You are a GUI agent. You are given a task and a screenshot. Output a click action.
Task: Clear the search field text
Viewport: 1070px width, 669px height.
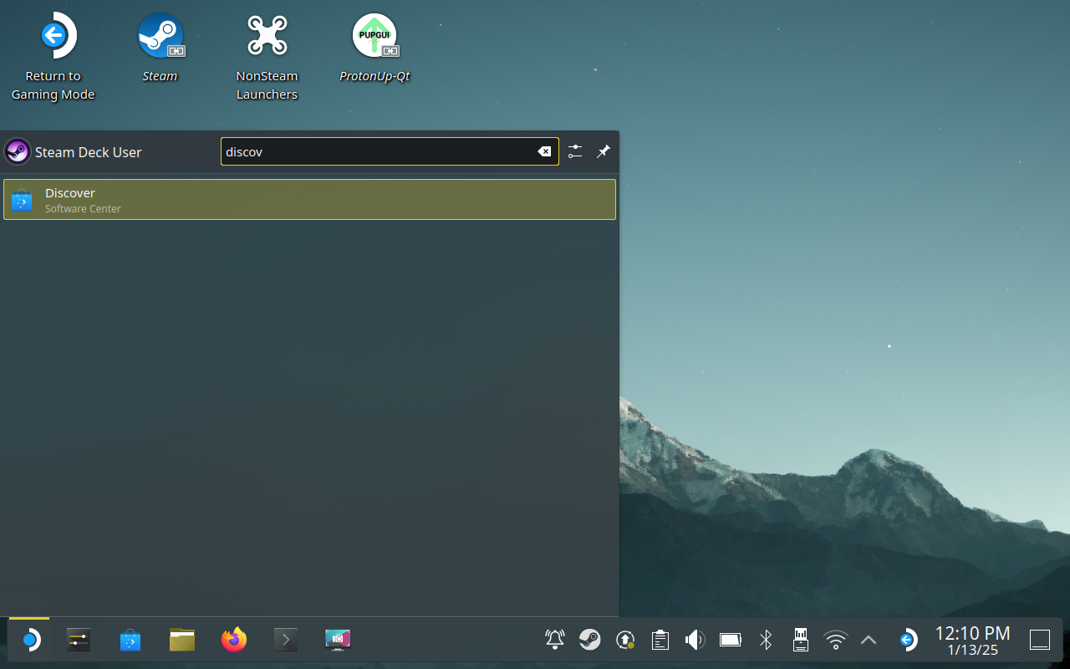[x=544, y=151]
